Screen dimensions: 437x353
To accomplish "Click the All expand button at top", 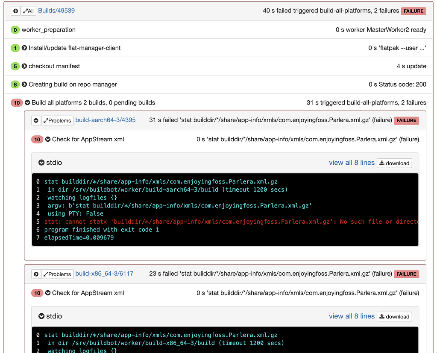I will click(28, 11).
